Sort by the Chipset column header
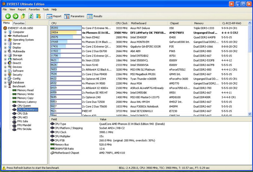Image resolution: width=253 pixels, height=172 pixels. point(180,23)
